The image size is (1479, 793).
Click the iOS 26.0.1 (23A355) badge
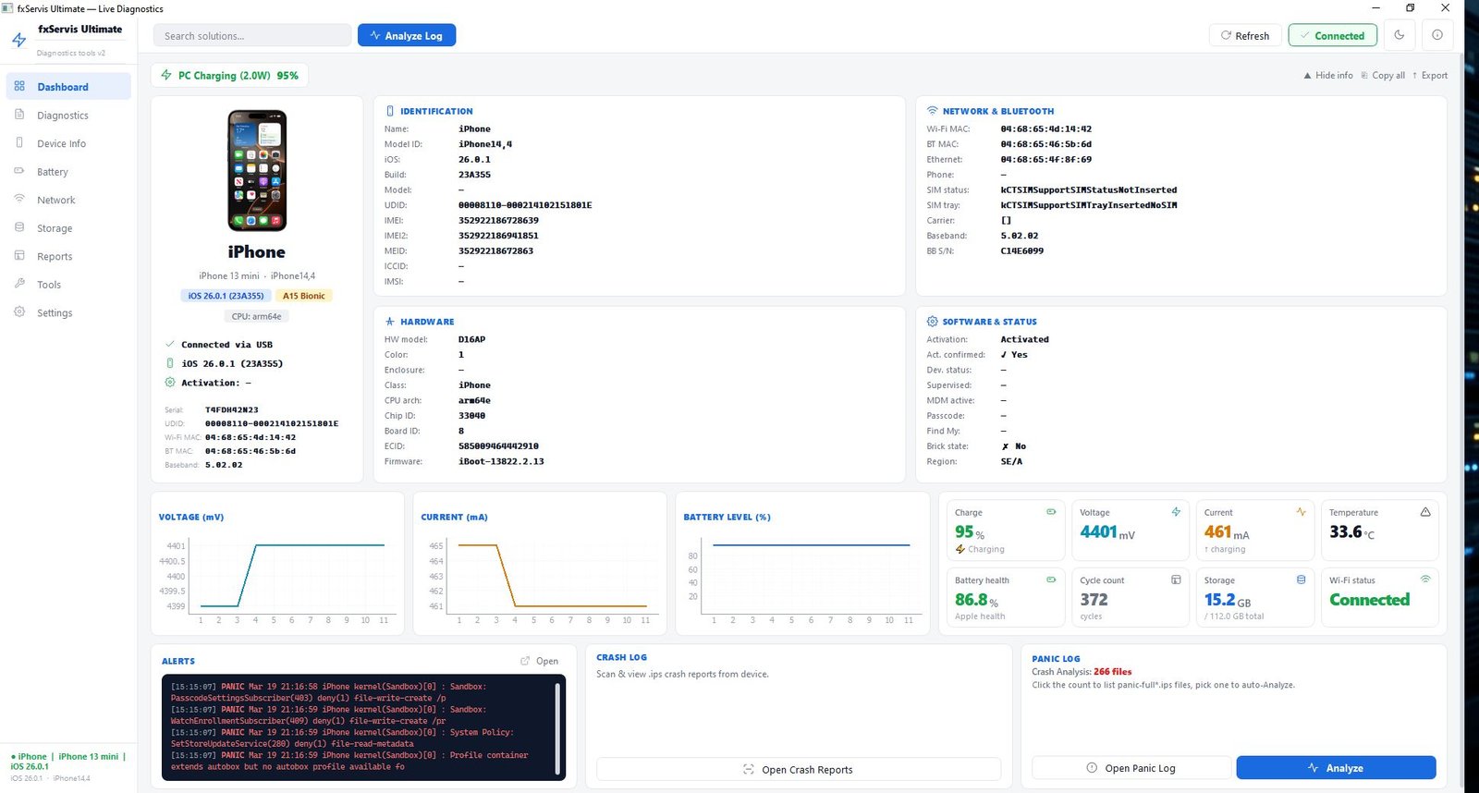pyautogui.click(x=226, y=296)
